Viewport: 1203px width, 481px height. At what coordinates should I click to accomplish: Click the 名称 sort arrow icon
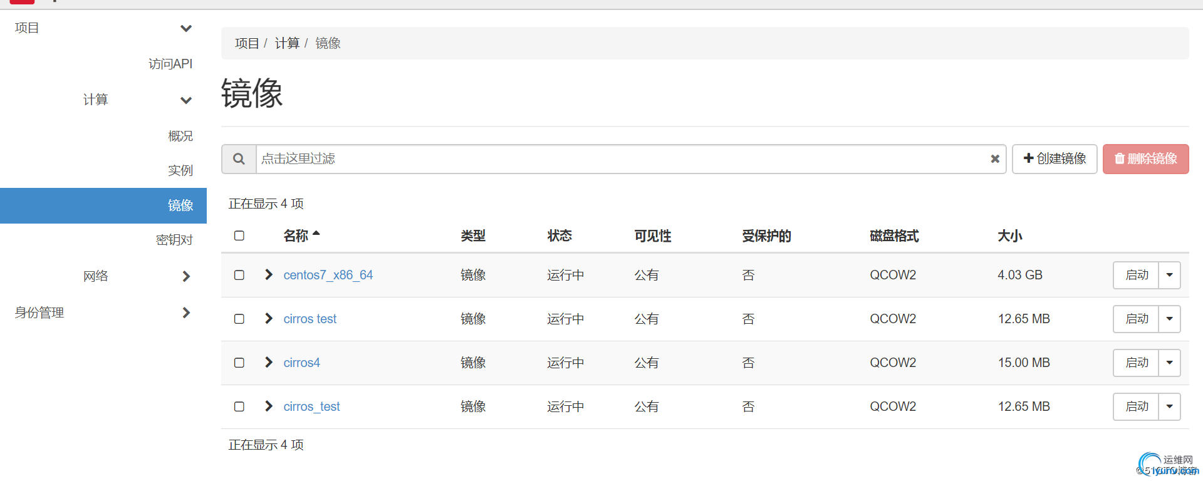click(x=316, y=234)
